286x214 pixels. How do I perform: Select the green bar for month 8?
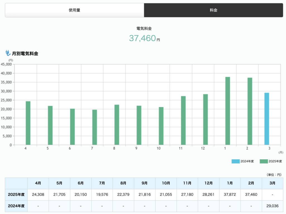117,125
